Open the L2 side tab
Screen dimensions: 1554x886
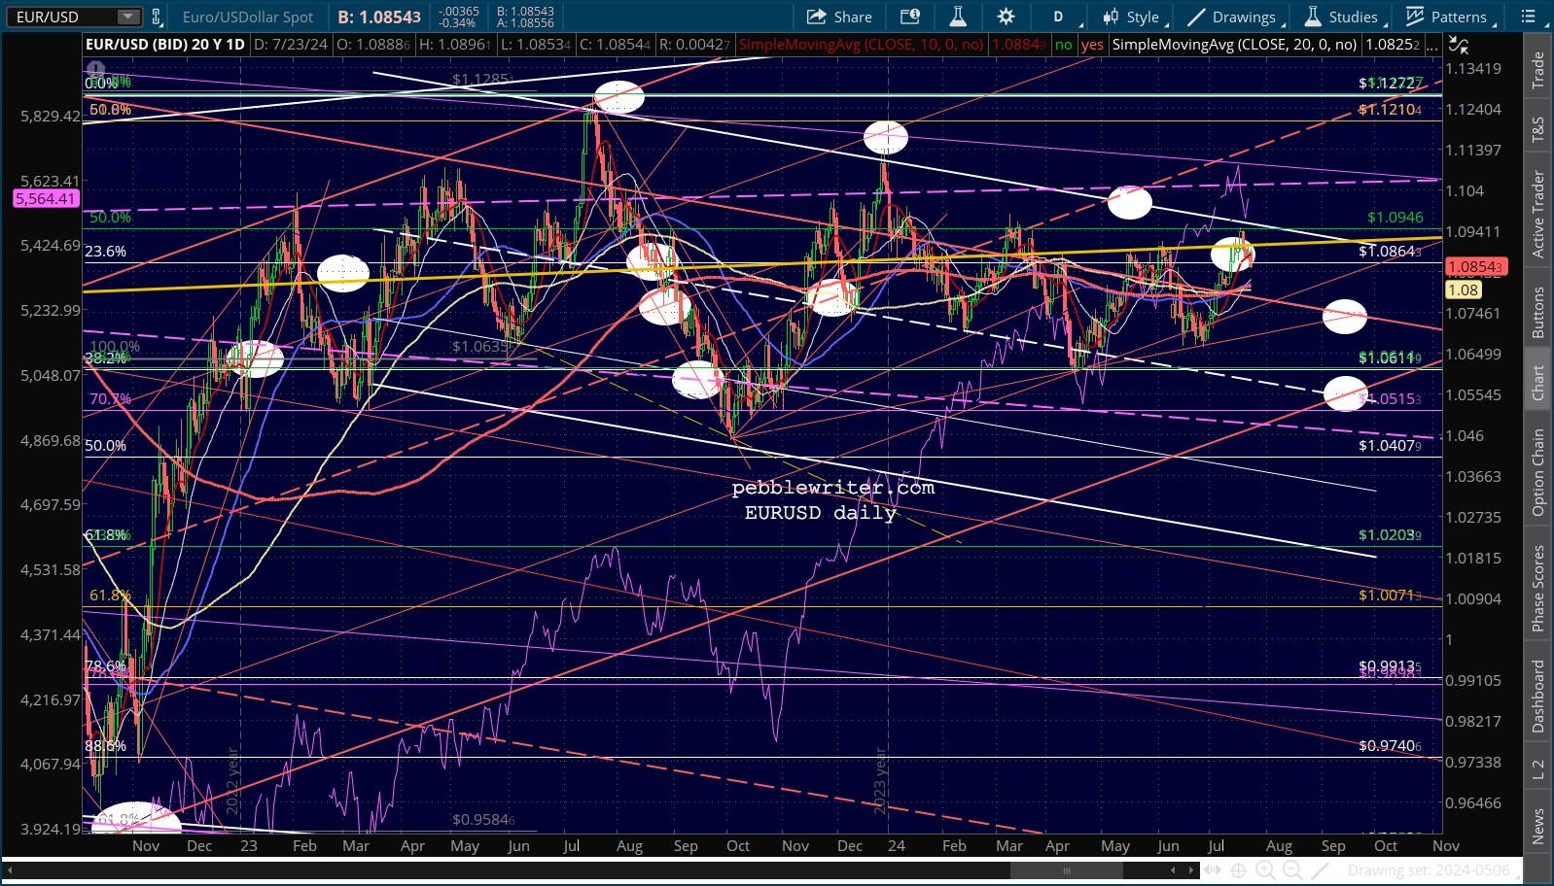tap(1537, 768)
